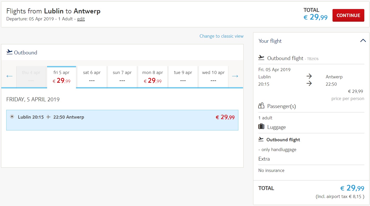Click the edit link next to 1 Adult
Screen dimensions: 370x206
pos(81,19)
